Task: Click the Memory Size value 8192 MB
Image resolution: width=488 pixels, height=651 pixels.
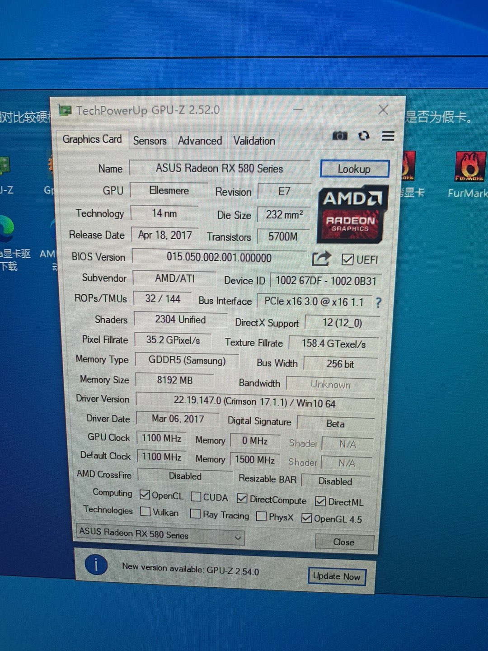Action: point(175,380)
